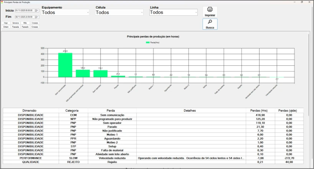The width and height of the screenshot is (314, 169).
Task: Open the Início date calendar picker
Action: click(36, 10)
